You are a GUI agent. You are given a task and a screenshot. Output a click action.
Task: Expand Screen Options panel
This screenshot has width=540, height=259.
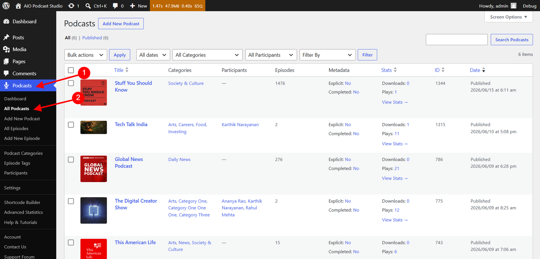509,17
